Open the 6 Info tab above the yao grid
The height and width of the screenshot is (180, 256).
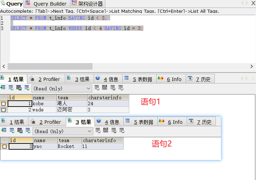pos(172,122)
